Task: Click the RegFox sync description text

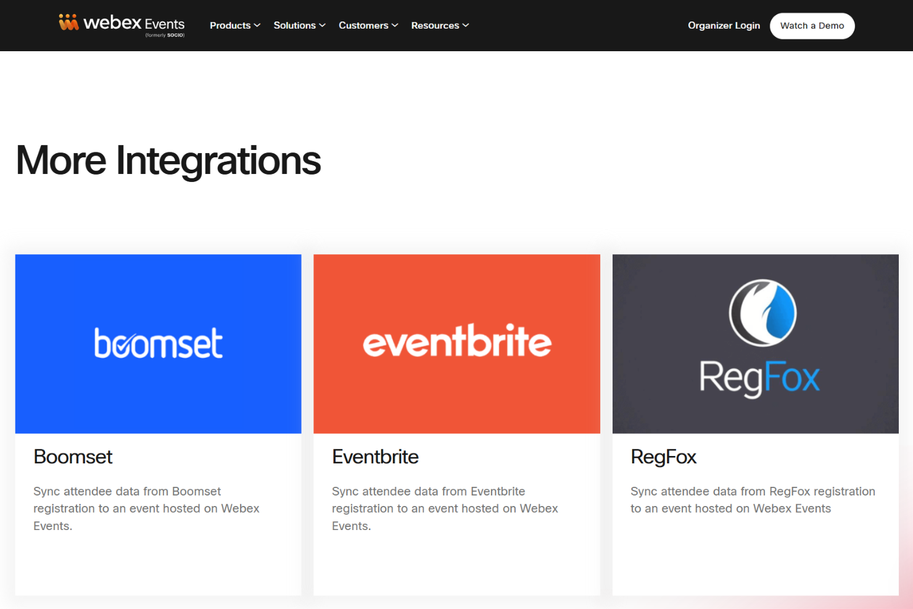Action: [x=753, y=500]
